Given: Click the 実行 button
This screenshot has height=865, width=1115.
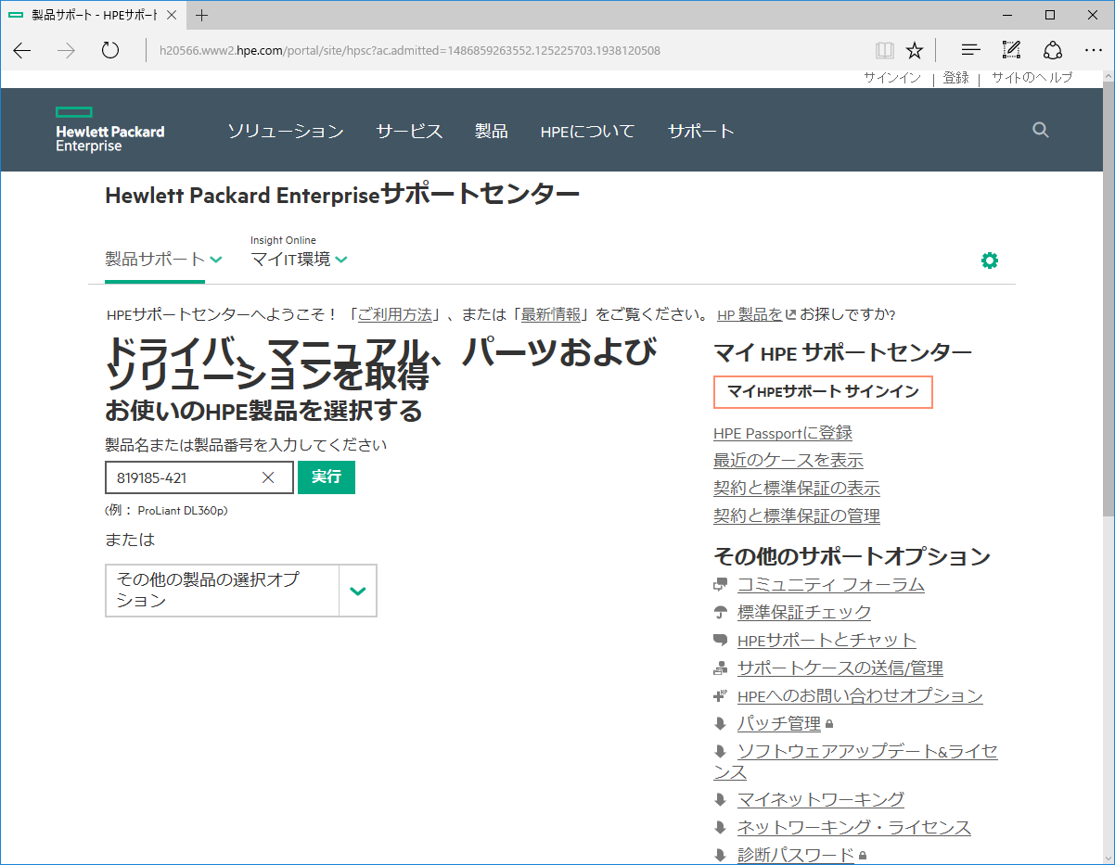Looking at the screenshot, I should click(327, 477).
